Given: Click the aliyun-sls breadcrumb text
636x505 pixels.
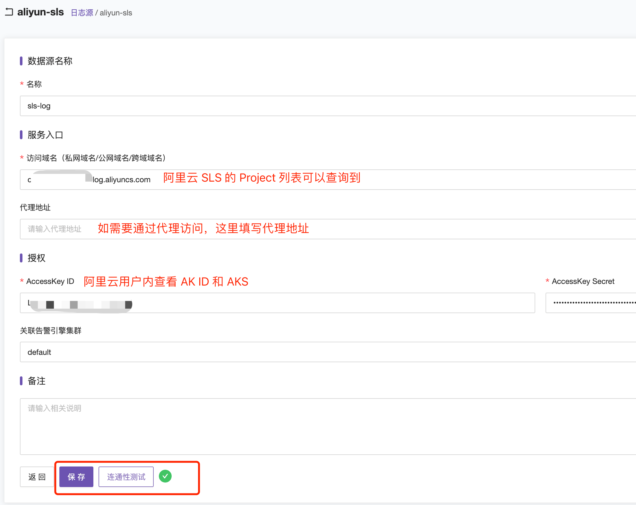Looking at the screenshot, I should click(116, 13).
